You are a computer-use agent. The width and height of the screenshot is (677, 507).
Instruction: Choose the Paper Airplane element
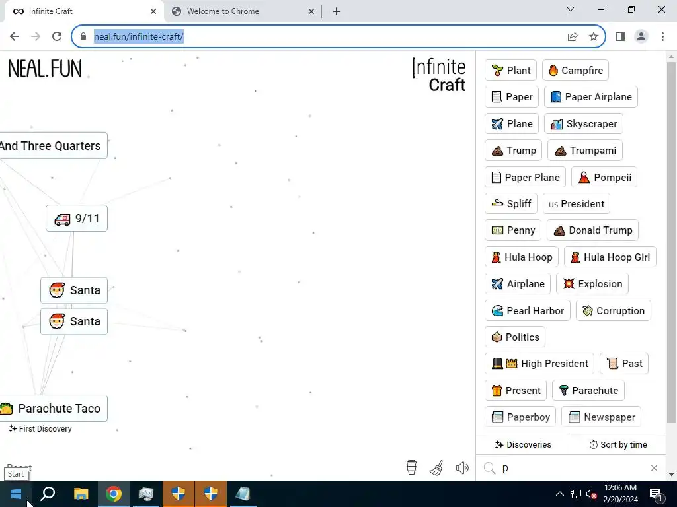click(x=591, y=97)
